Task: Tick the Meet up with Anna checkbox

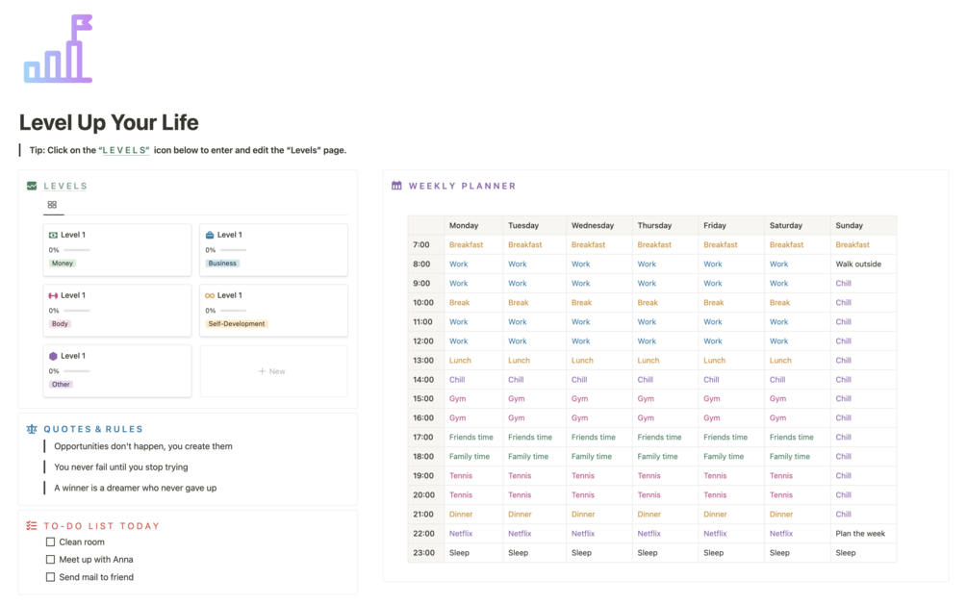Action: [x=51, y=559]
